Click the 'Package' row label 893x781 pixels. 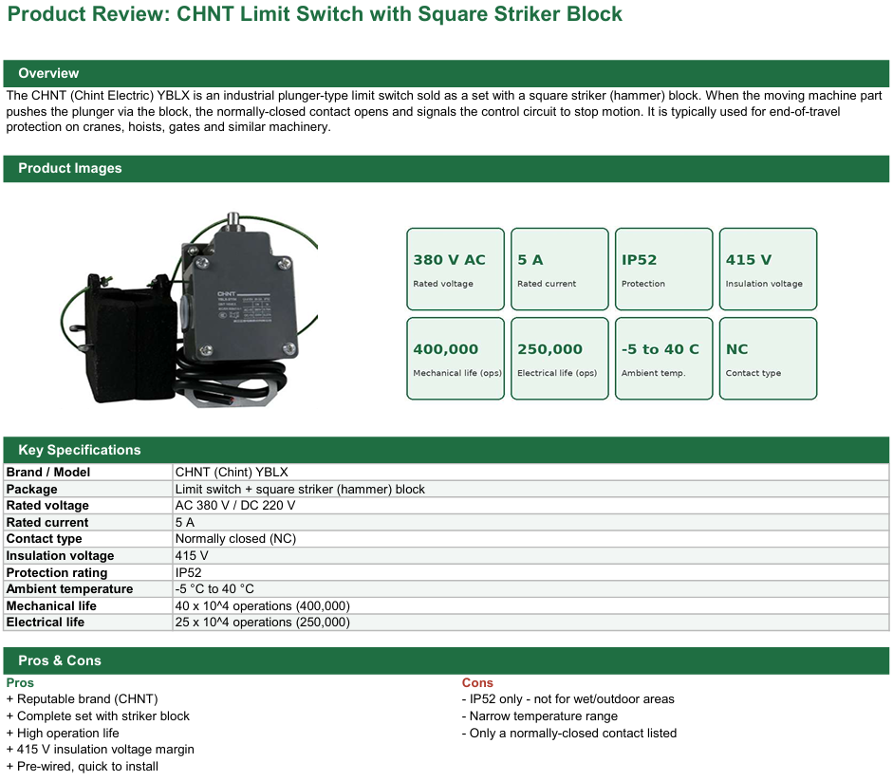(x=32, y=490)
